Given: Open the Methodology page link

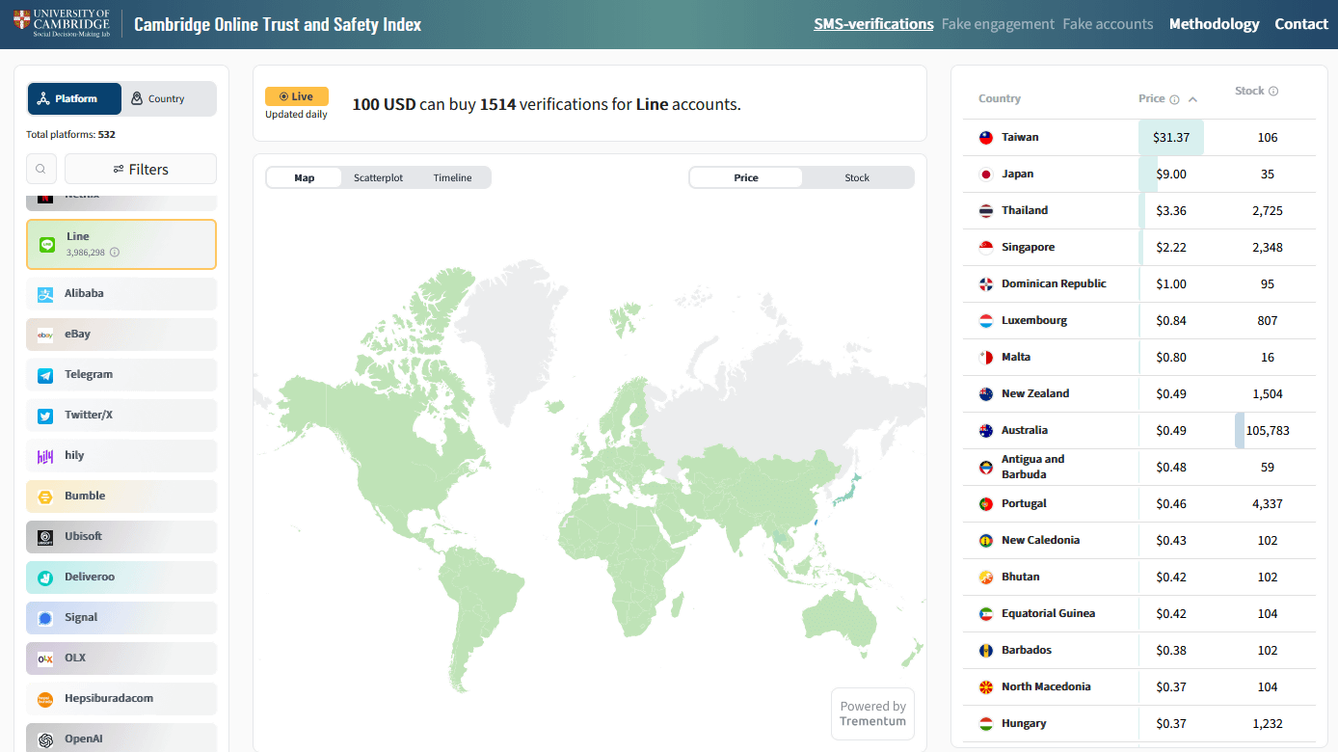Looking at the screenshot, I should pyautogui.click(x=1214, y=24).
